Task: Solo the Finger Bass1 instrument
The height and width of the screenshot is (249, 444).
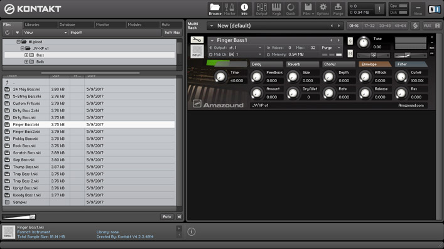Action: (350, 41)
